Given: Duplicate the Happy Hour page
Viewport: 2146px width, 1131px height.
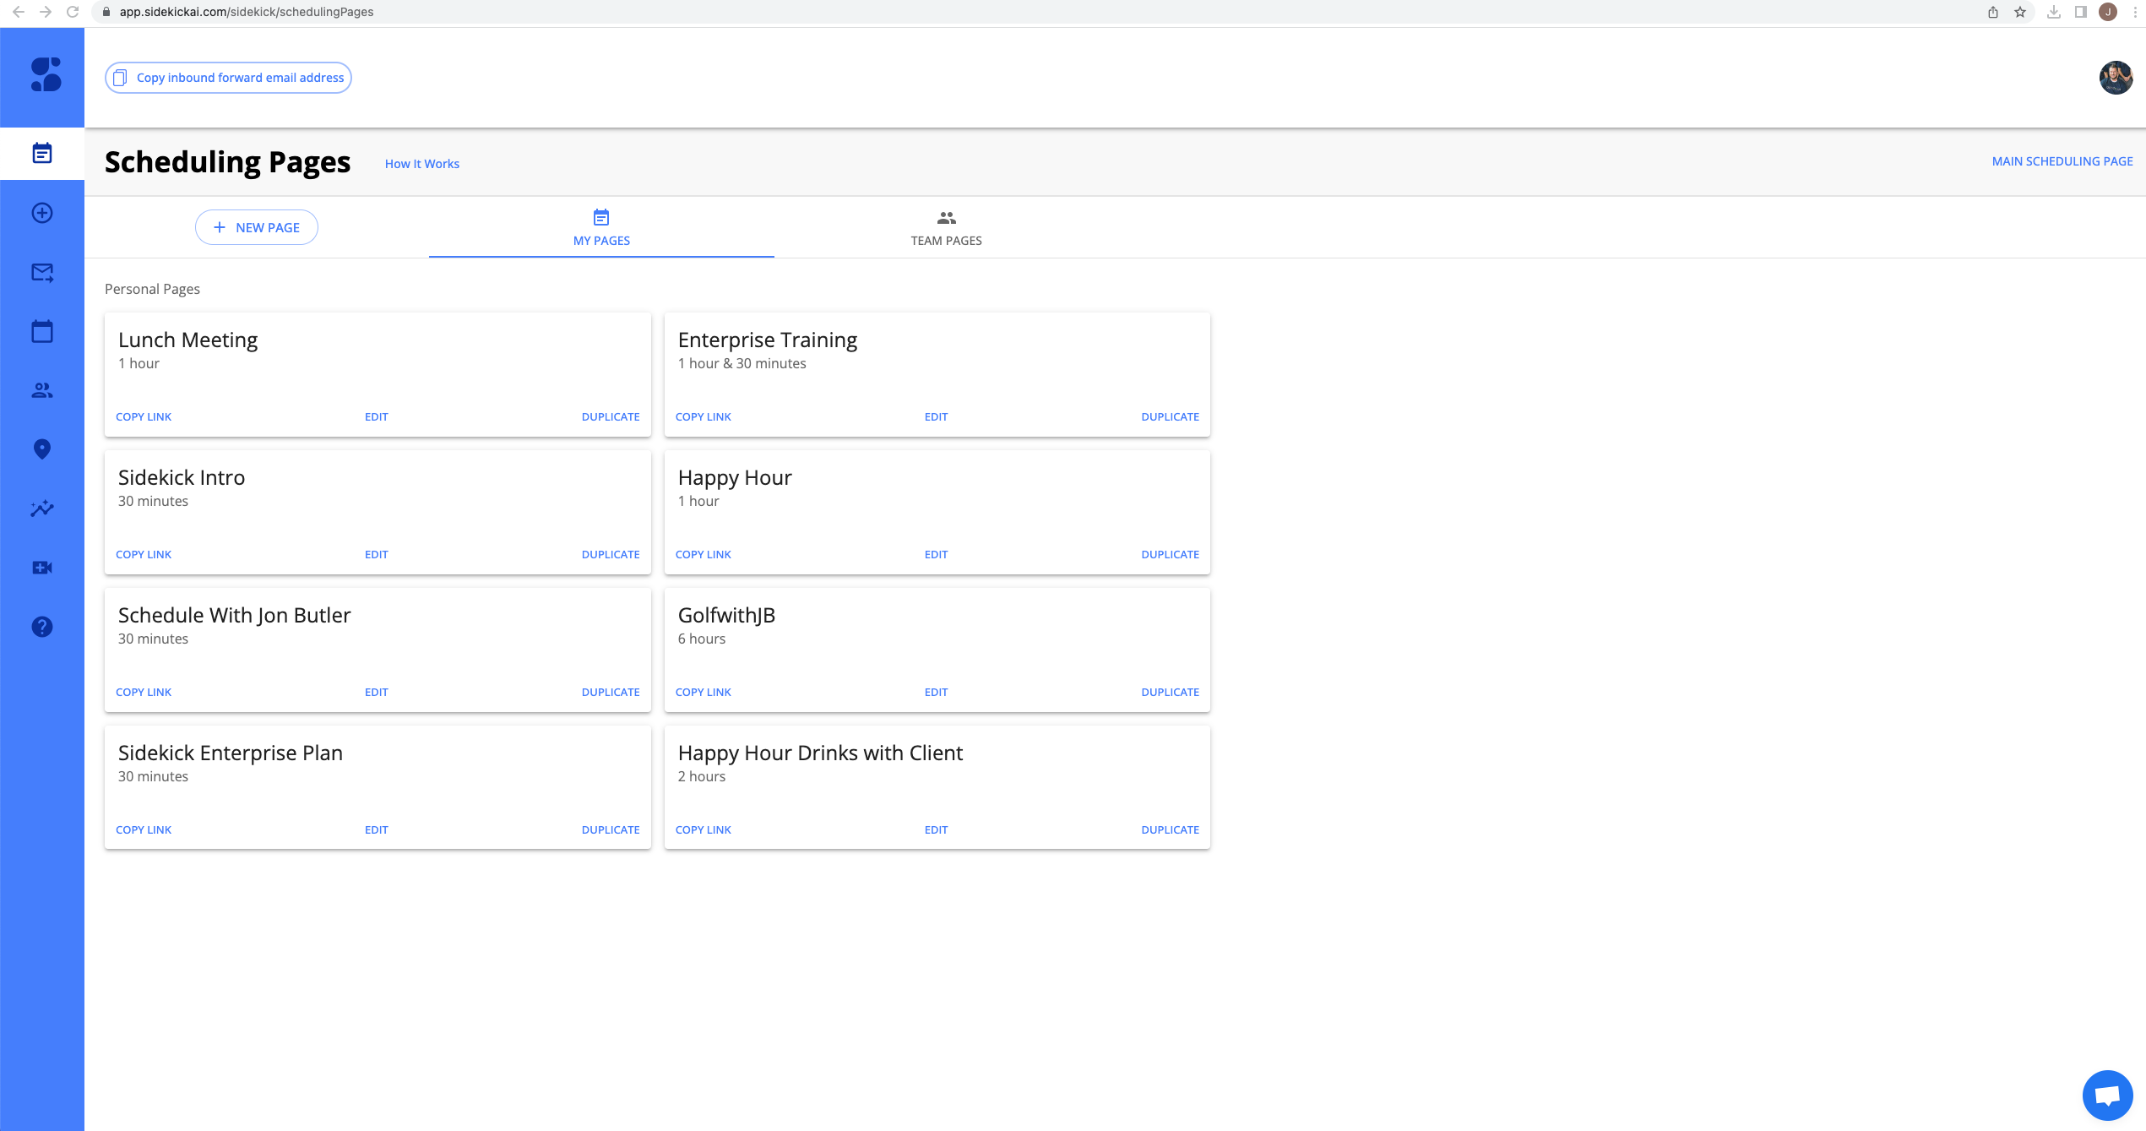Looking at the screenshot, I should (1171, 555).
